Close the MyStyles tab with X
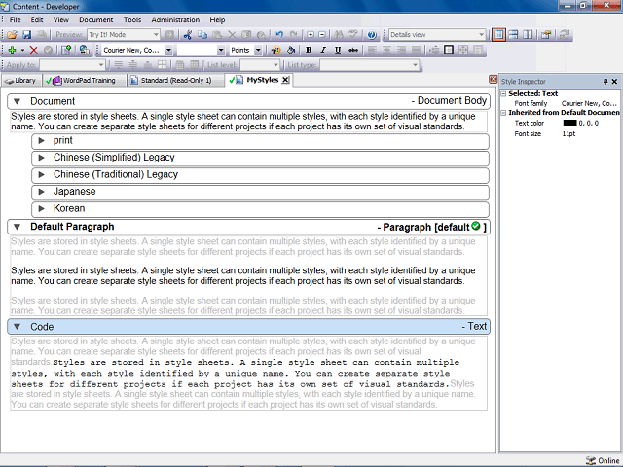Screen dimensions: 623x467 285,80
